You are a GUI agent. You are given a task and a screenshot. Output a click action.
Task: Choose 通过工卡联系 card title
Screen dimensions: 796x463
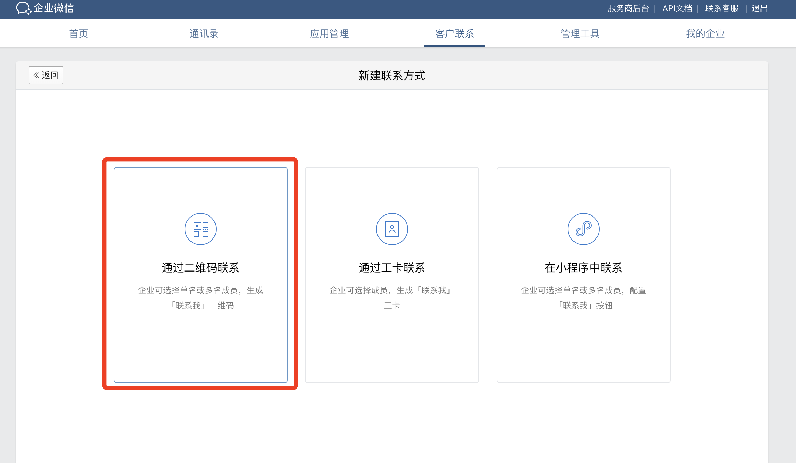click(x=392, y=268)
